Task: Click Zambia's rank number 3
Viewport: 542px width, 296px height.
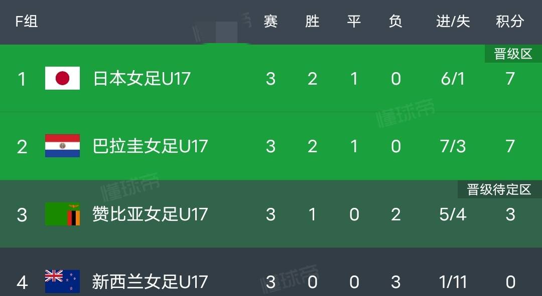Action: coord(22,214)
